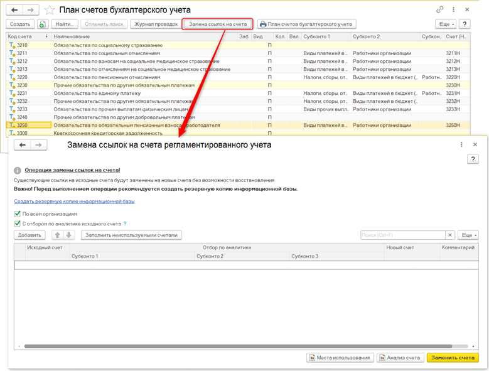This screenshot has height=371, width=489.
Task: Click Замена ссылок на счета toolbar button
Action: click(218, 24)
